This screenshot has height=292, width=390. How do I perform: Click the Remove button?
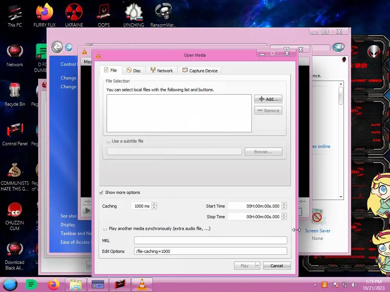268,111
